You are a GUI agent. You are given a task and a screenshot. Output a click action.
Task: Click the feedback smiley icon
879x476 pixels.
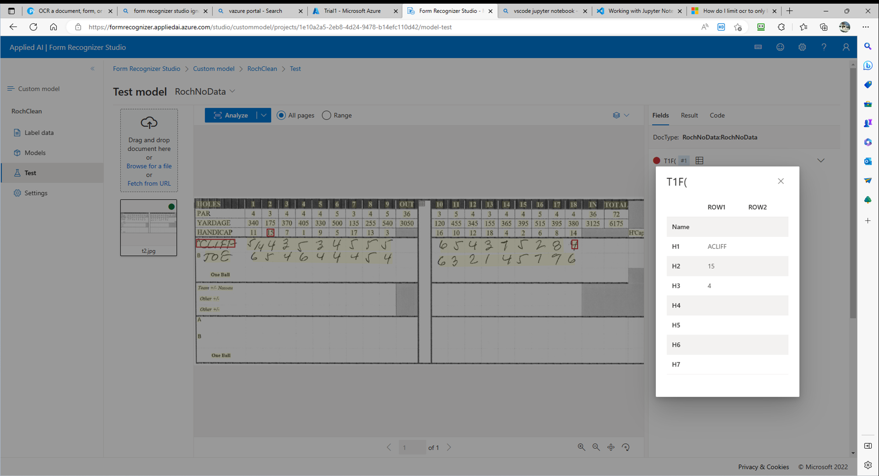[x=780, y=47]
